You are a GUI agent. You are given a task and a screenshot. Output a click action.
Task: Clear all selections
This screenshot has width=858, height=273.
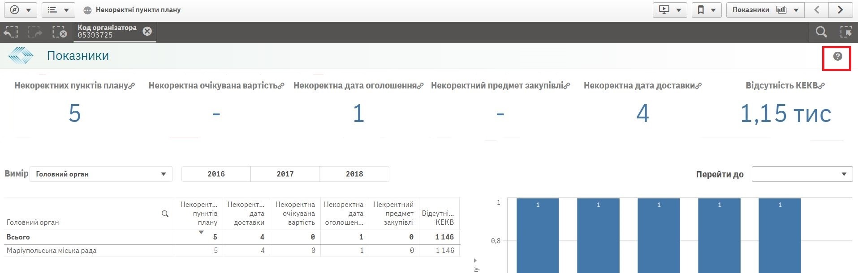click(59, 32)
